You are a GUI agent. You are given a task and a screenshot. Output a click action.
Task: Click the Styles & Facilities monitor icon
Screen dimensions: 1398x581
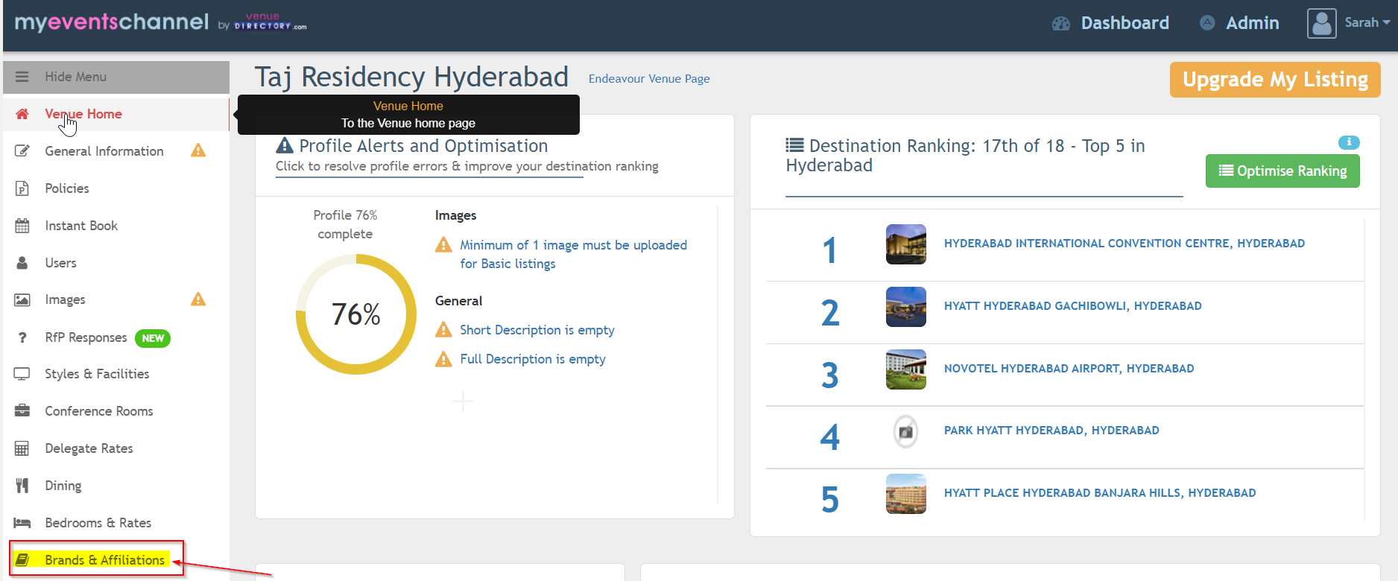[22, 374]
